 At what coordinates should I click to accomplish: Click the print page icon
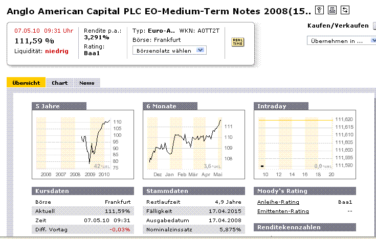click(332, 10)
